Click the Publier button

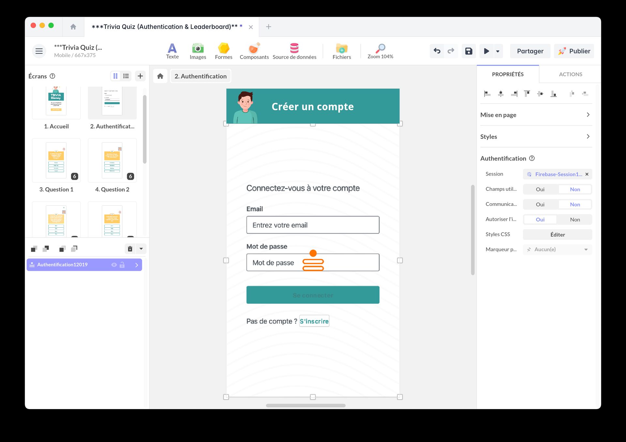[x=574, y=51]
